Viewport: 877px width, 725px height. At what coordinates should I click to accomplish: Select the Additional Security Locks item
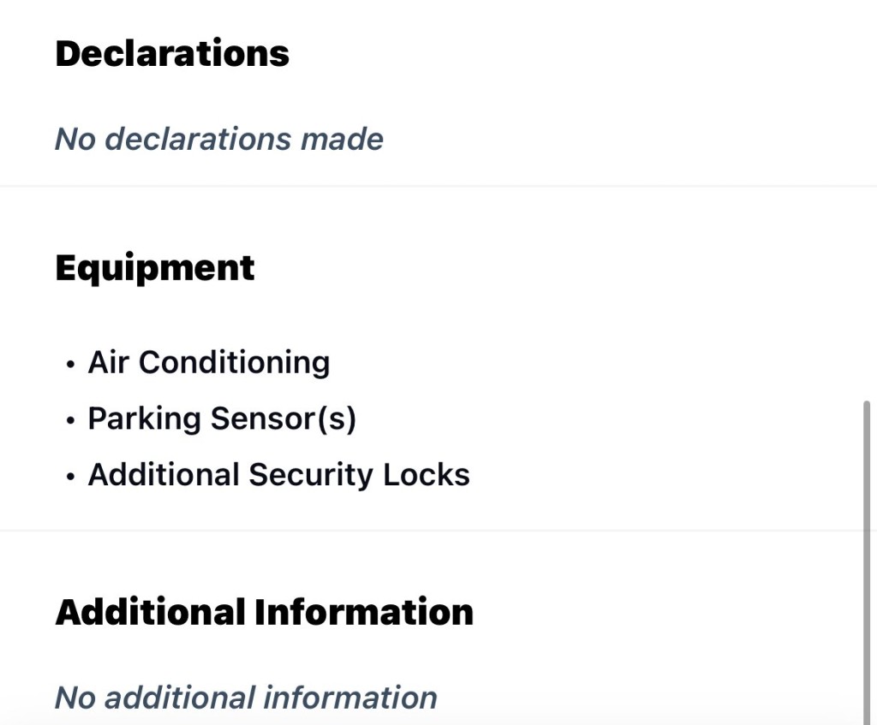(278, 474)
